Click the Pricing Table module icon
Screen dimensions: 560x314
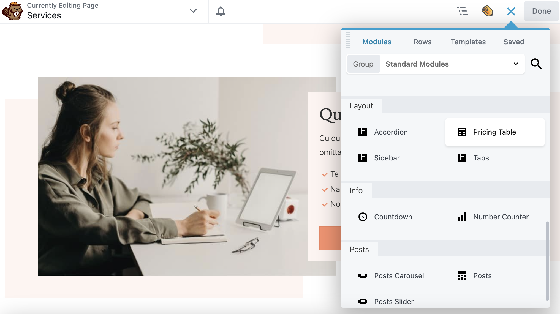point(461,132)
